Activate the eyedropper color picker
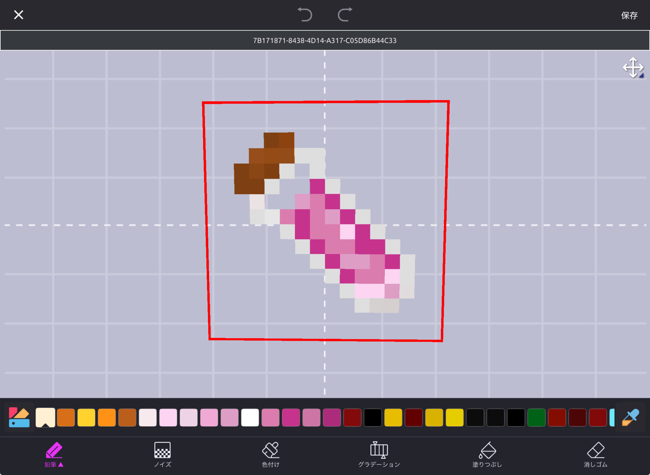Image resolution: width=650 pixels, height=475 pixels. (630, 417)
